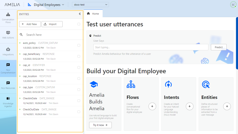
Task: Click the Home tab house icon
Action: pos(88,14)
